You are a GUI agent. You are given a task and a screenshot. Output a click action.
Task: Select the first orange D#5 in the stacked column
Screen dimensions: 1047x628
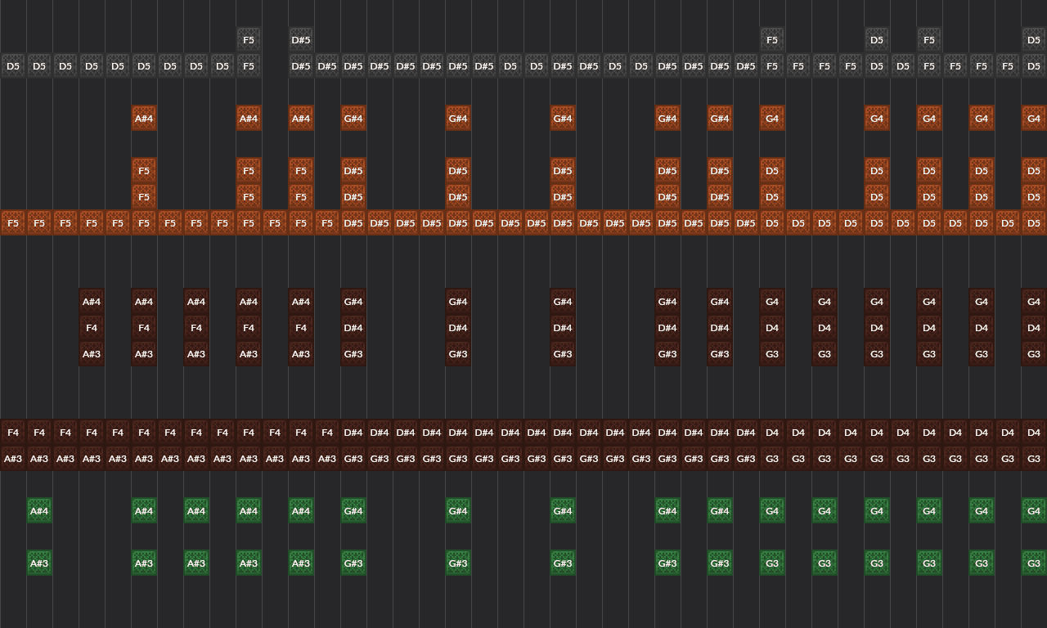point(353,170)
